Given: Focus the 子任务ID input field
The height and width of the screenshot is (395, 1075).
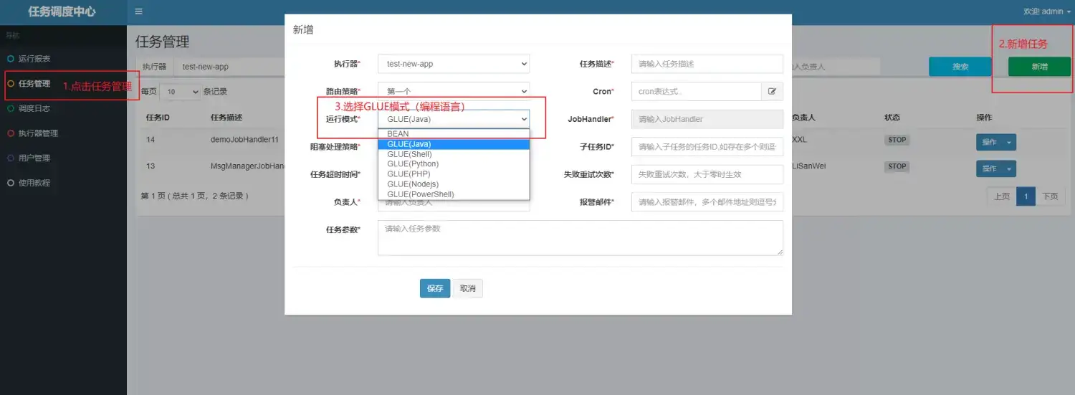Looking at the screenshot, I should coord(707,147).
